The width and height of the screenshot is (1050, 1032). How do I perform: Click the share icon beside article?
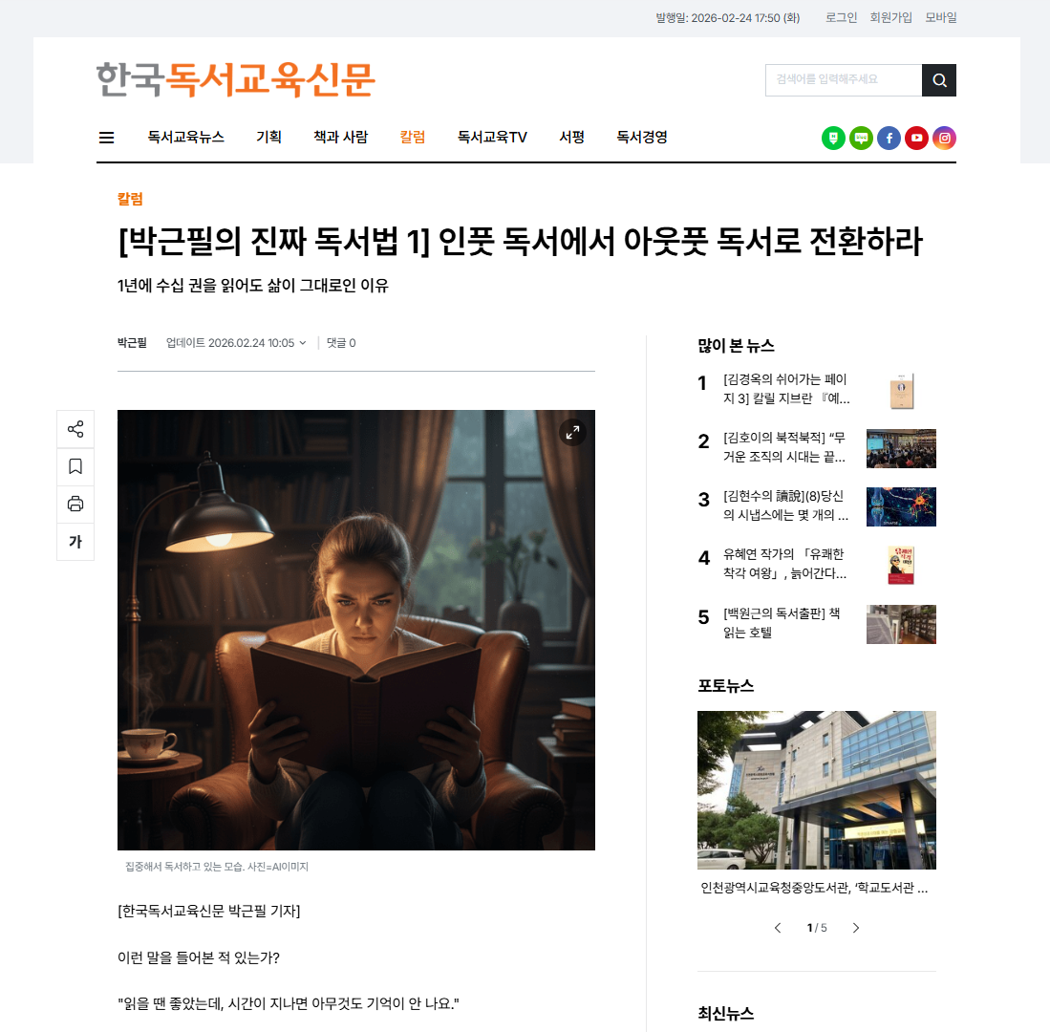[75, 429]
